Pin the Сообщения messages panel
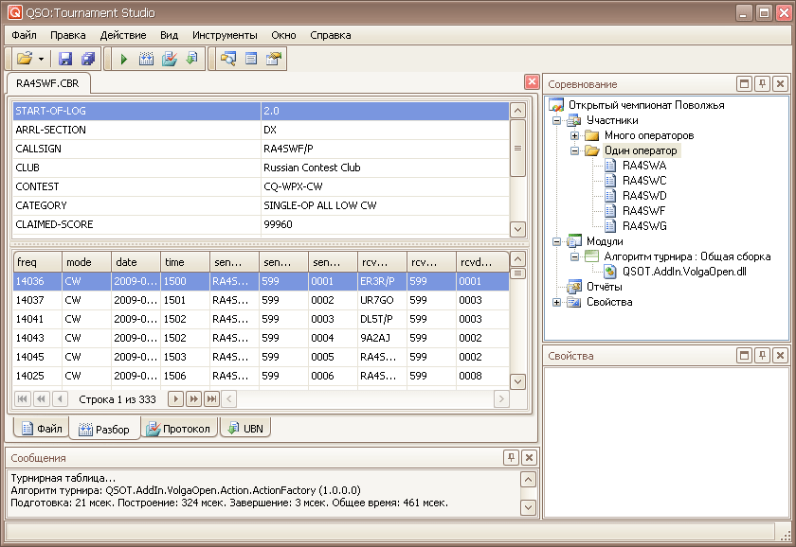796x547 pixels. click(x=512, y=458)
